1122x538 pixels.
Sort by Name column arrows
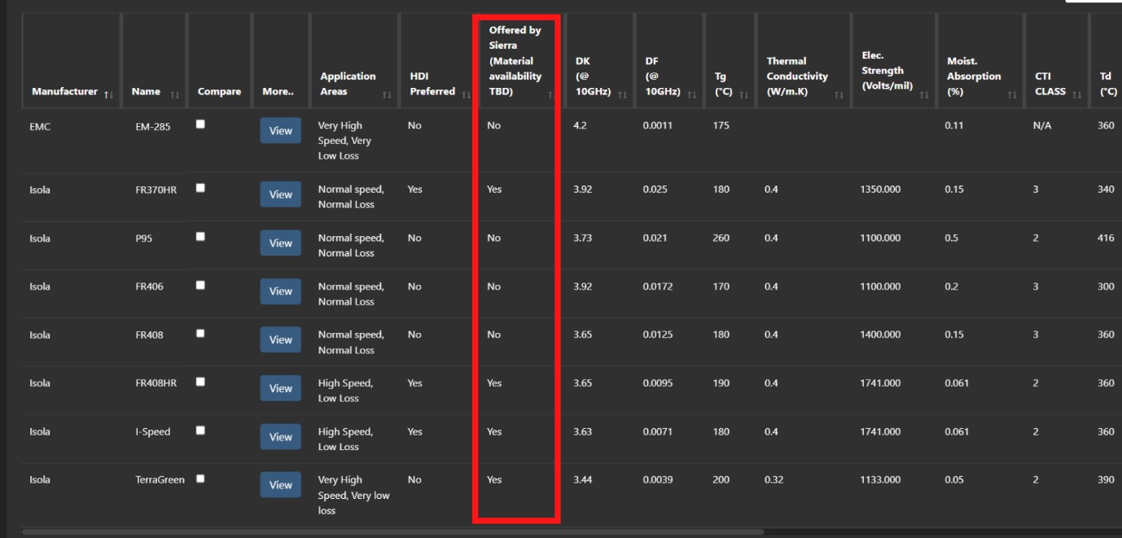click(175, 95)
